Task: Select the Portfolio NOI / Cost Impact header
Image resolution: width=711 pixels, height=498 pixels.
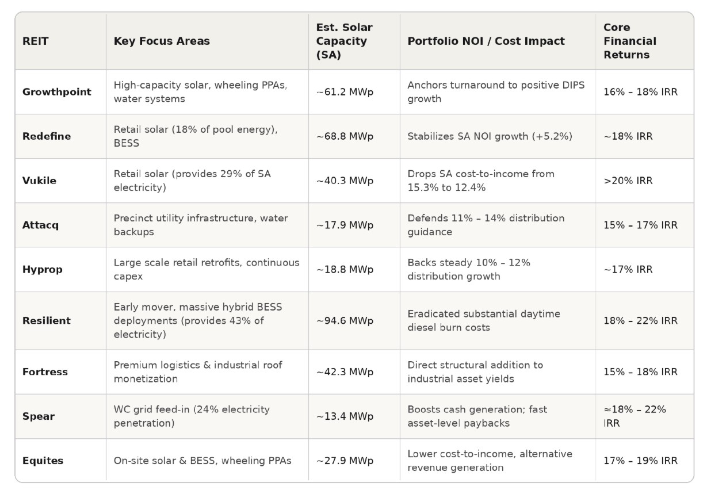Action: pos(486,41)
